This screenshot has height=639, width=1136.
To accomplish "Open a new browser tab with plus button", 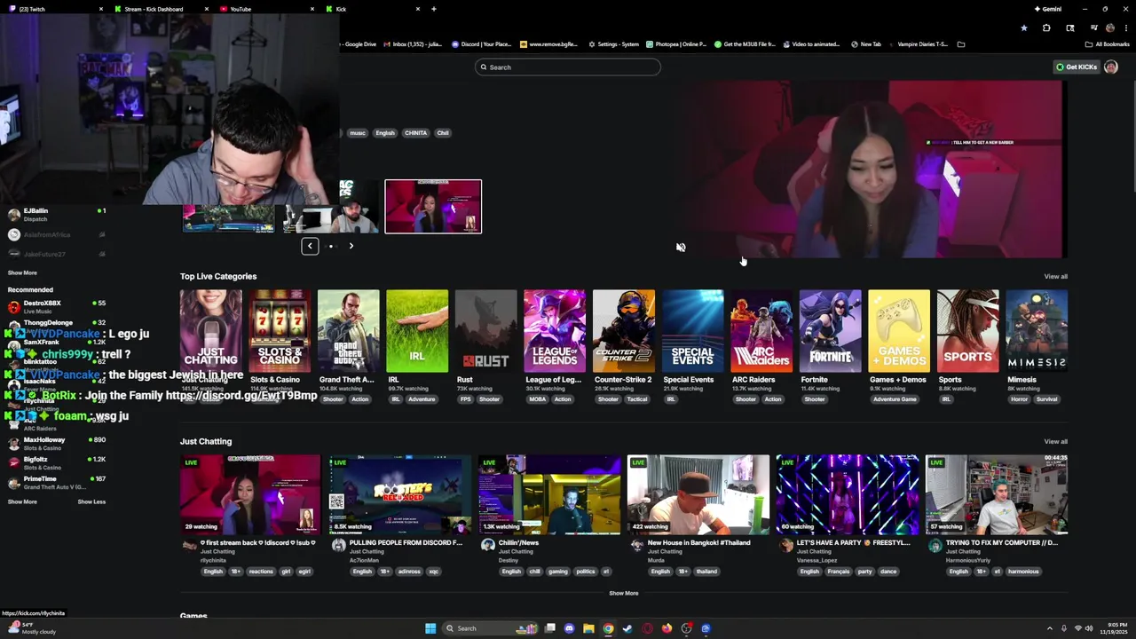I will click(x=433, y=9).
